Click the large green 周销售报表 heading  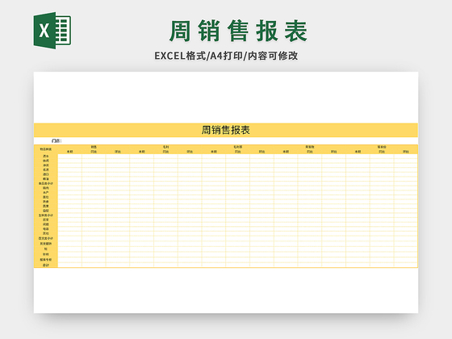click(x=238, y=31)
